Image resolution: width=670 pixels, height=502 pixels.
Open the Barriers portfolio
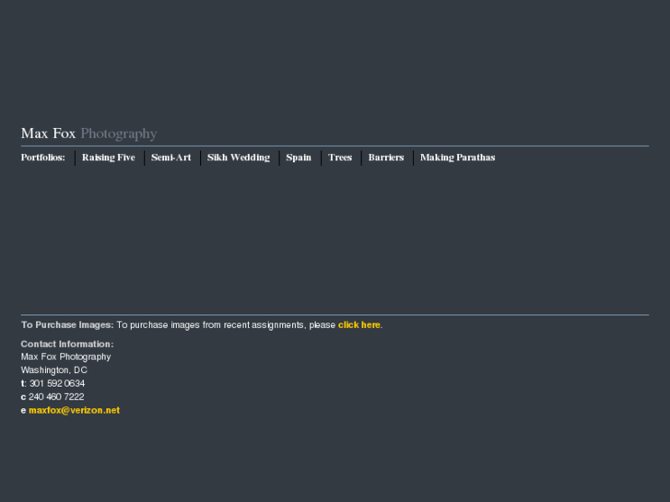click(386, 158)
